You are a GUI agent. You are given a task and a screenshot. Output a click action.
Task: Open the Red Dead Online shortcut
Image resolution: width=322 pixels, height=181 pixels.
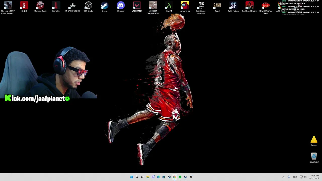coord(250,7)
